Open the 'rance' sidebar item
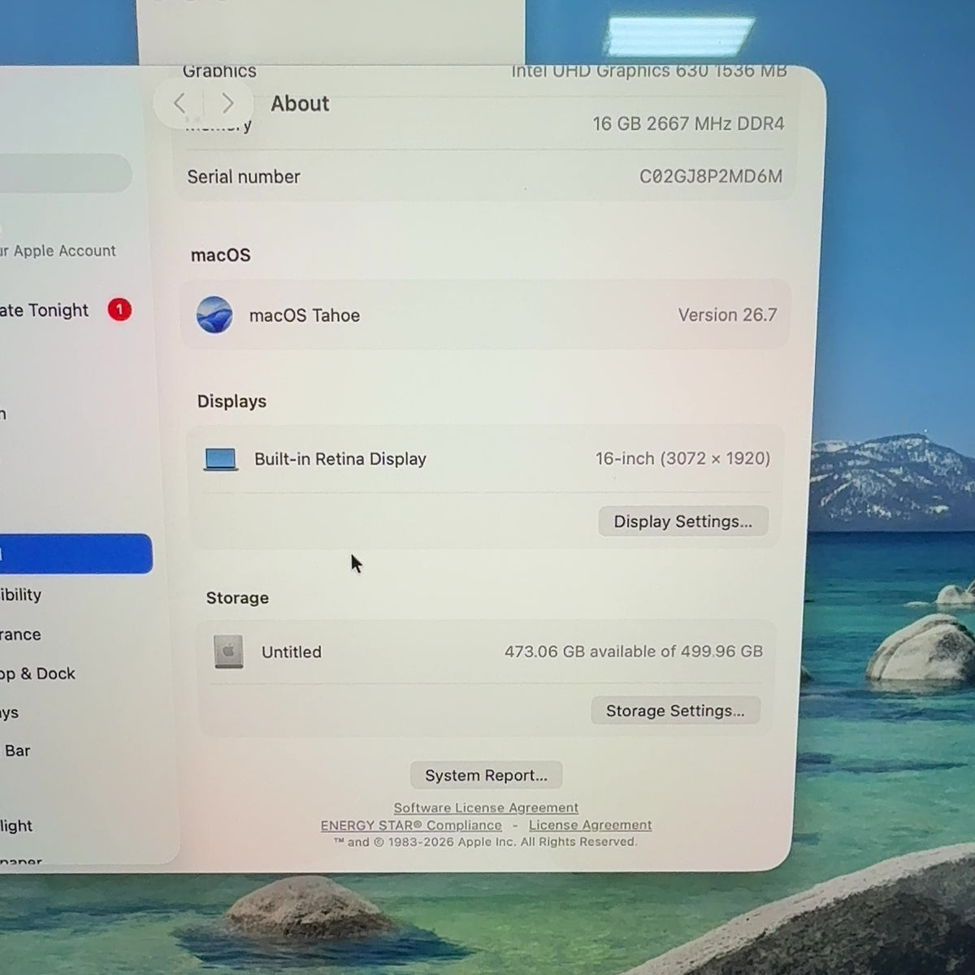Screen dimensions: 975x975 coord(21,635)
